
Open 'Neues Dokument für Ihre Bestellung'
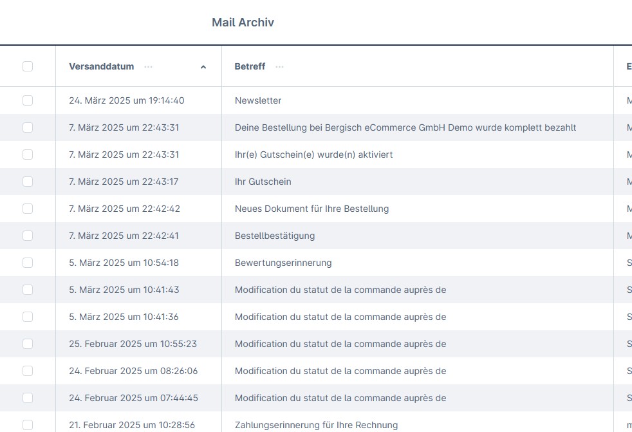(x=311, y=209)
